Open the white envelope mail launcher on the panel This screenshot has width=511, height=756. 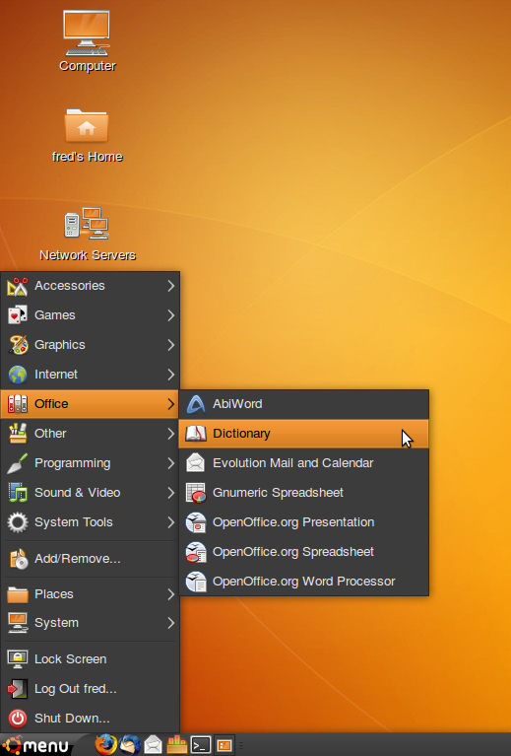(154, 745)
